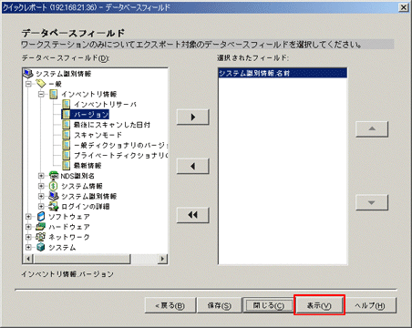
Task: Click the 一般 tag icon
Action: (41, 84)
